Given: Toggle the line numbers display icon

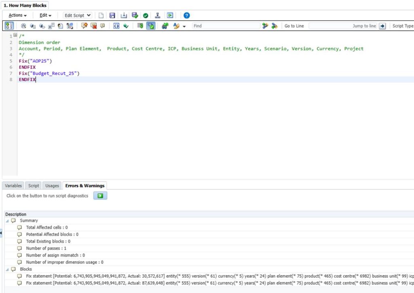Looking at the screenshot, I should click(x=9, y=26).
